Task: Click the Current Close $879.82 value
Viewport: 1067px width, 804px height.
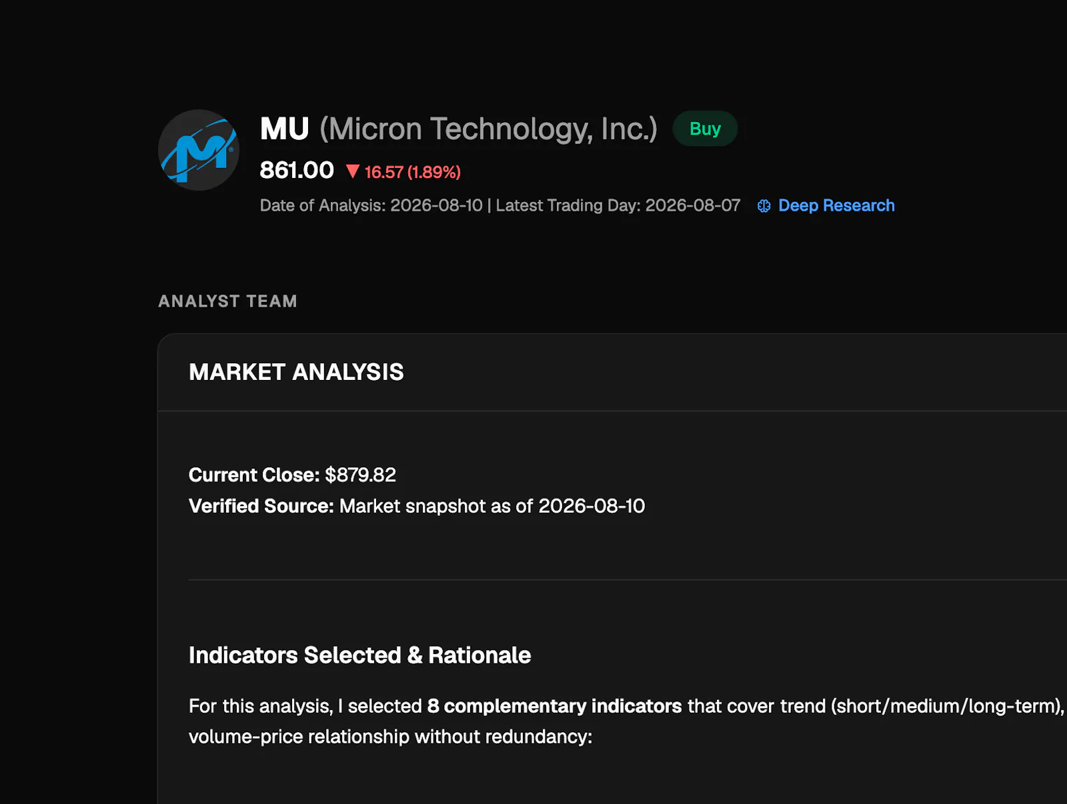Action: (360, 475)
